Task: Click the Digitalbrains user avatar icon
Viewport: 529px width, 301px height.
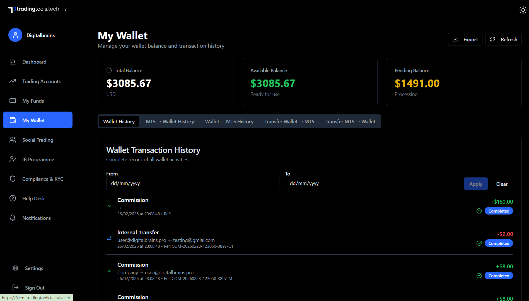Action: (15, 35)
